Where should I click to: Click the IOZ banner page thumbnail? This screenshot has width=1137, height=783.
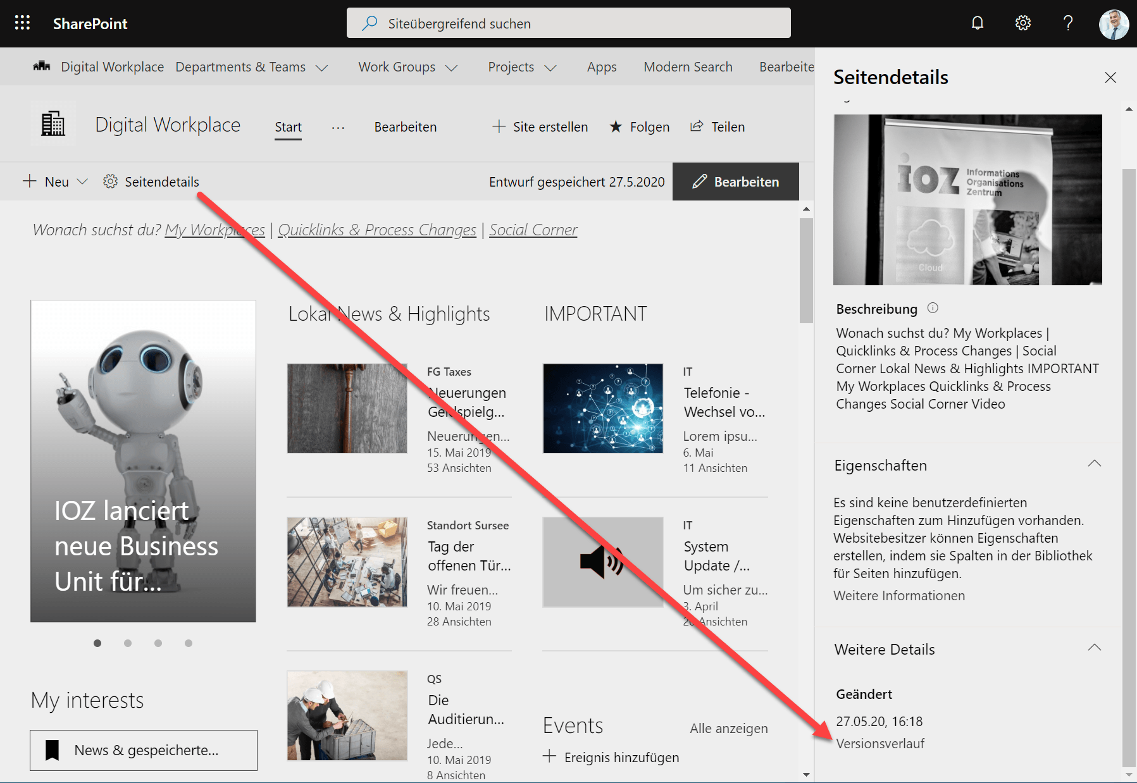pyautogui.click(x=968, y=200)
